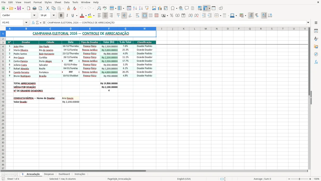Open the sidebar Properties panel
The image size is (321, 181).
pyautogui.click(x=316, y=31)
